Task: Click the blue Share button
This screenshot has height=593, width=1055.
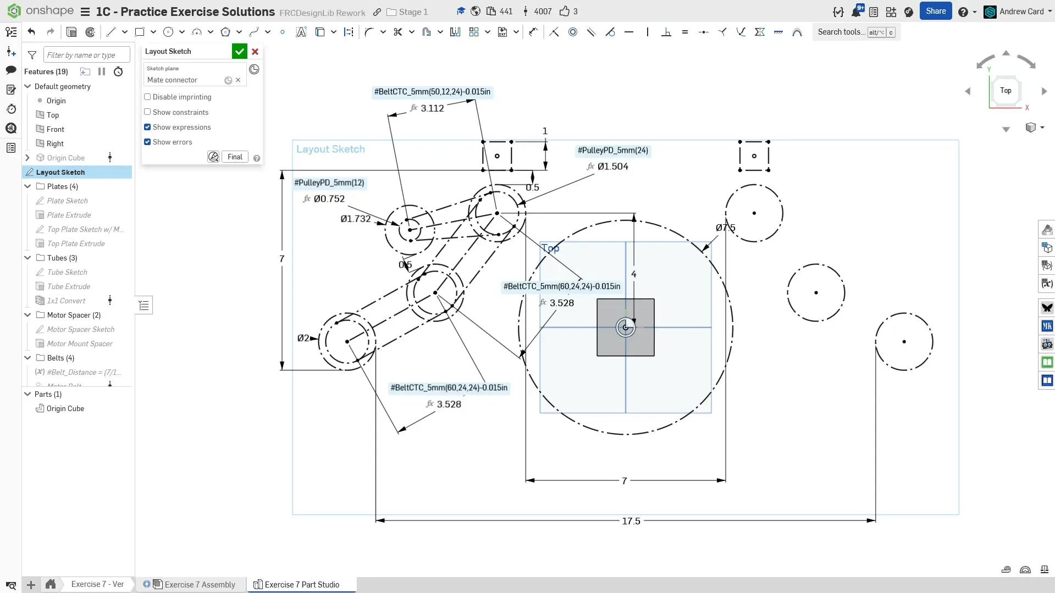Action: point(935,11)
